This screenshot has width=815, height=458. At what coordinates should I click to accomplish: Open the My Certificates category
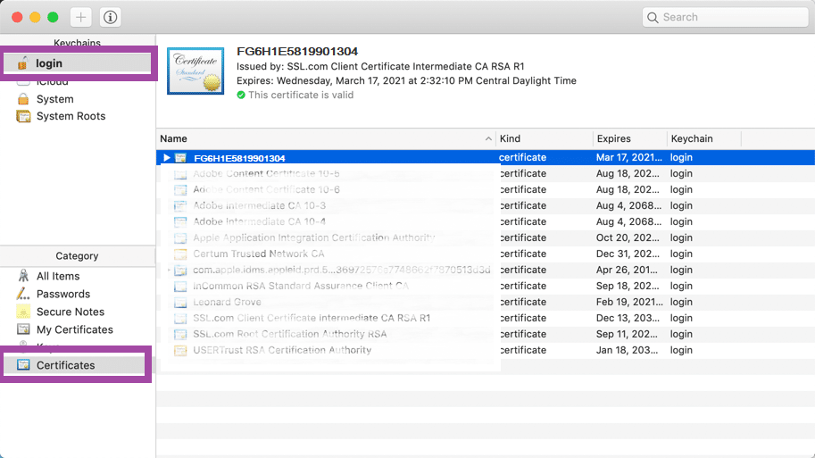click(77, 329)
